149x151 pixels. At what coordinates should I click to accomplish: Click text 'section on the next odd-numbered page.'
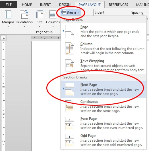click(111, 145)
